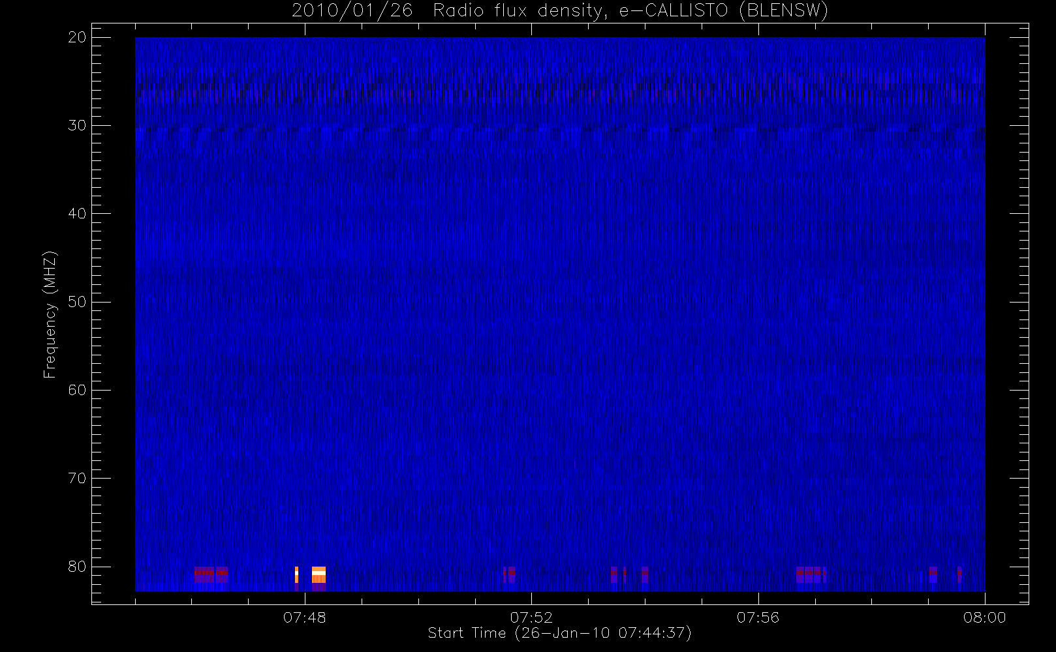Click the 08:00 time tick label
The image size is (1056, 652).
984,617
